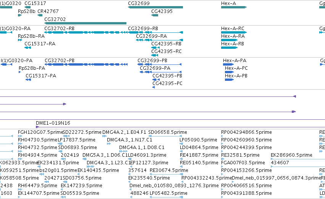Image resolution: width=325 pixels, height=199 pixels.
Task: Select transcript Hex-A-RC
Action: (233, 29)
